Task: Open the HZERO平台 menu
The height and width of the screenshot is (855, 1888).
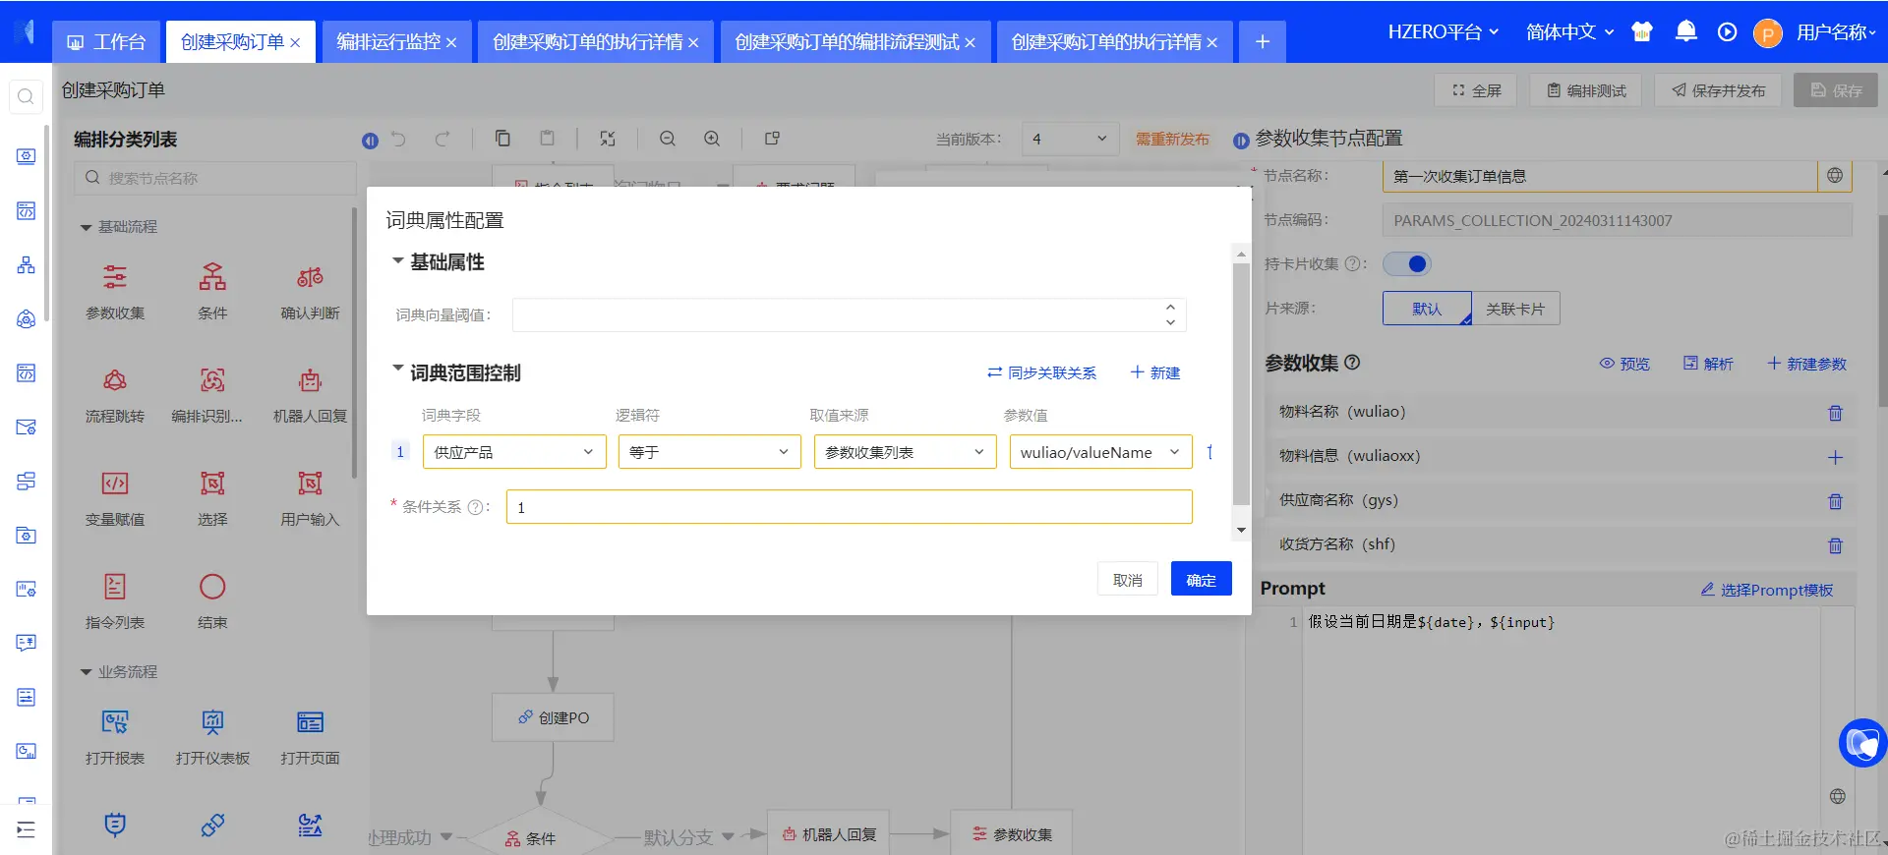Action: pyautogui.click(x=1443, y=31)
